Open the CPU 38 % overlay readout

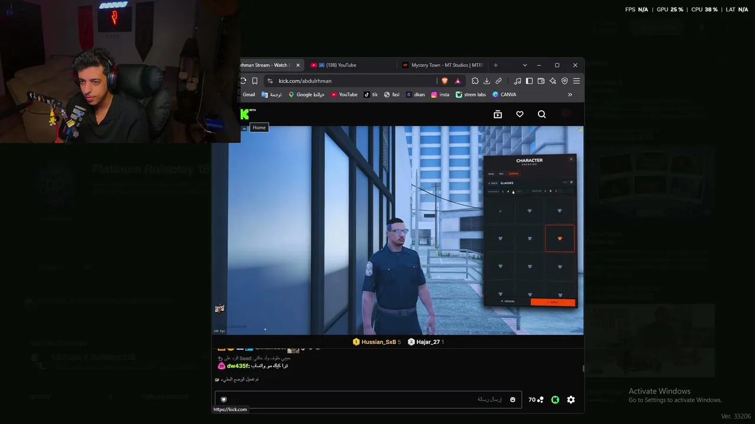point(704,9)
